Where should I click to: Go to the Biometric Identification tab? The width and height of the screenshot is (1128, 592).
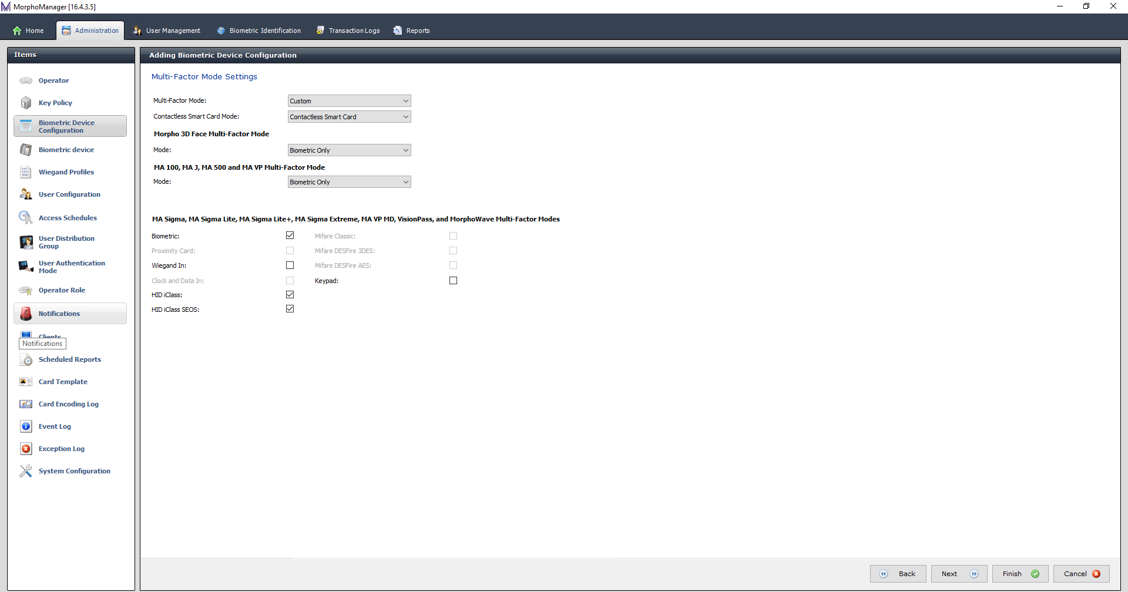pyautogui.click(x=258, y=31)
